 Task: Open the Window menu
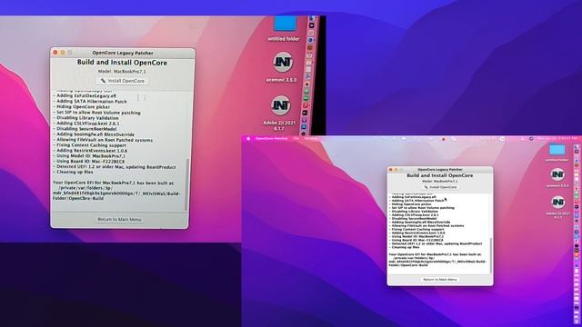311,139
